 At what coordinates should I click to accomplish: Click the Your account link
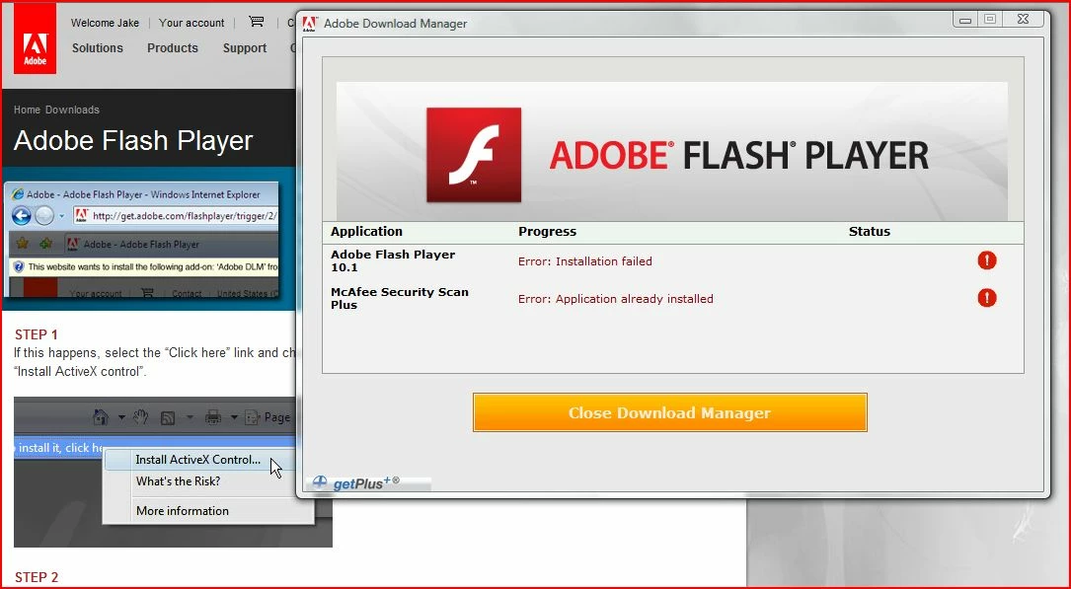(x=191, y=23)
